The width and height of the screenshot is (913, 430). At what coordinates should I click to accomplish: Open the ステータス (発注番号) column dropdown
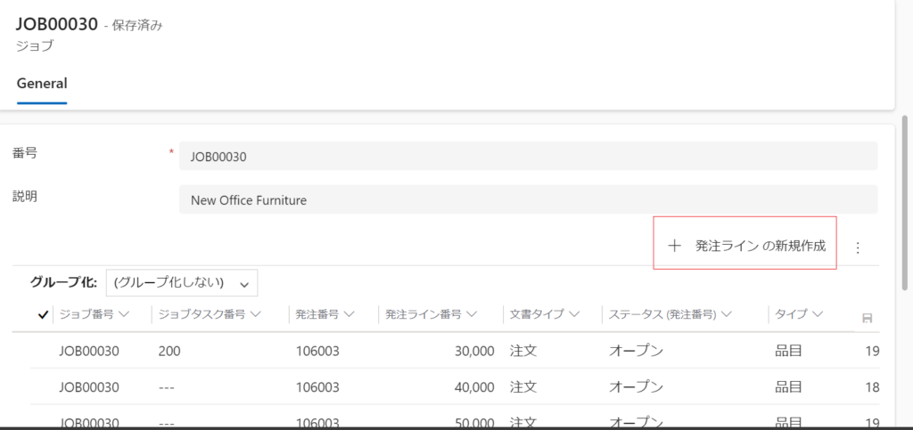coord(727,314)
